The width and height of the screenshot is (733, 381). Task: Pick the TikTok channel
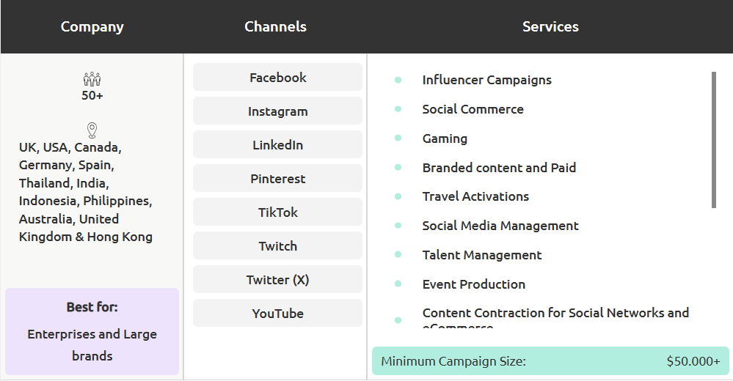(277, 212)
